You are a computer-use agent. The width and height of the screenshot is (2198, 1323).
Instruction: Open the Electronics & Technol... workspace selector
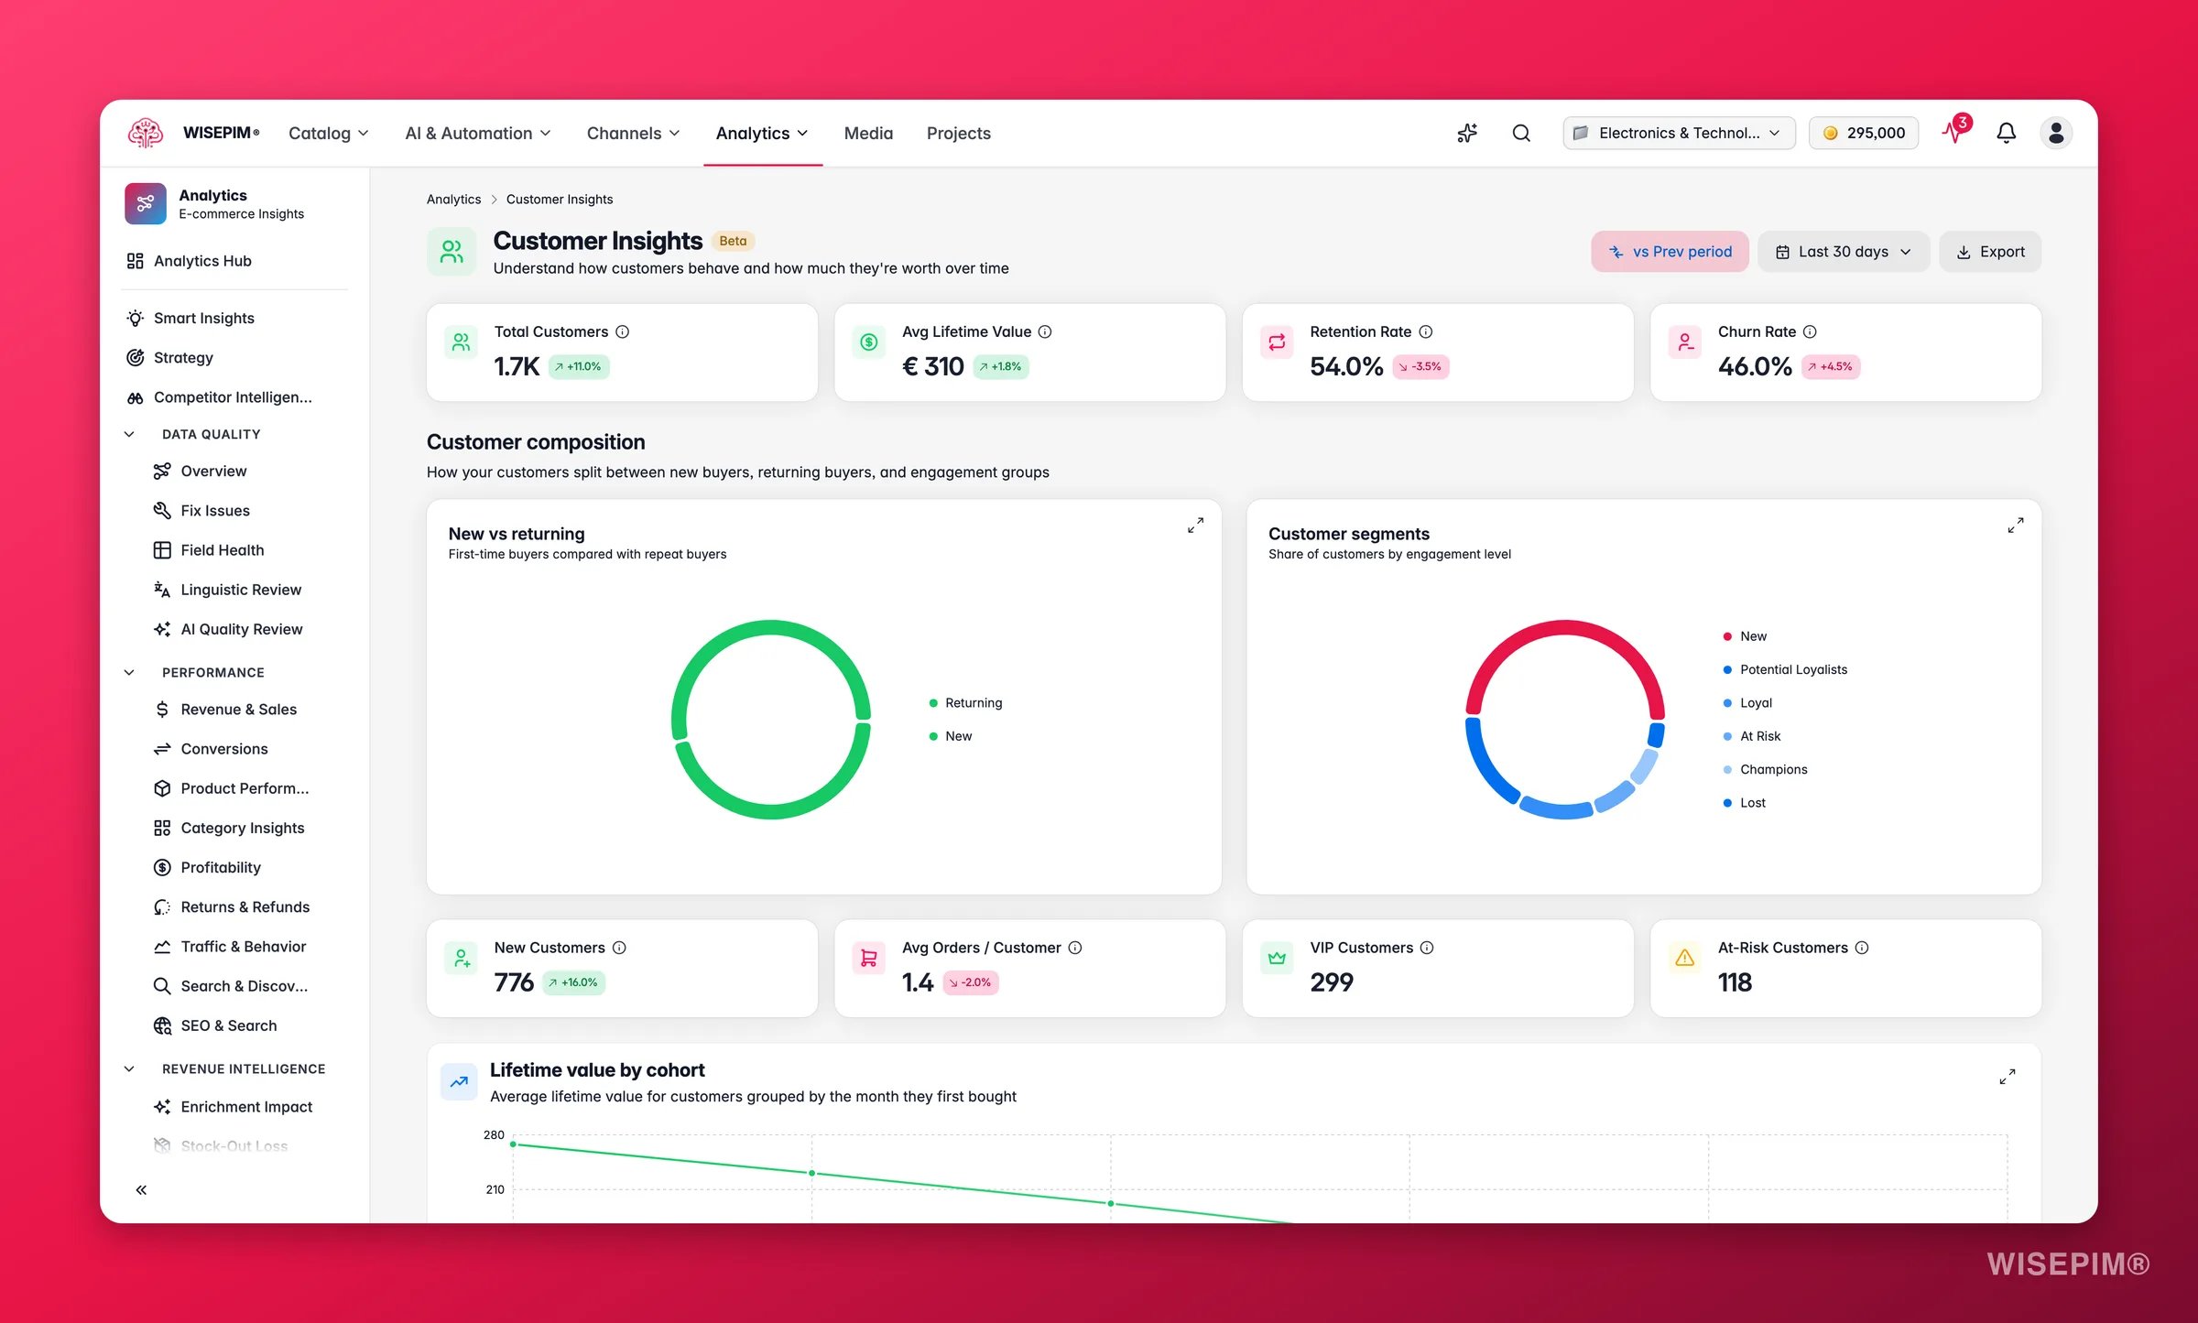click(1678, 133)
